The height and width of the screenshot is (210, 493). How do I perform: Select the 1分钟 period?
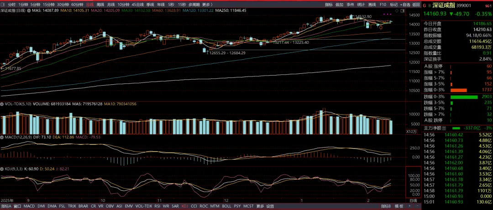tap(23, 5)
